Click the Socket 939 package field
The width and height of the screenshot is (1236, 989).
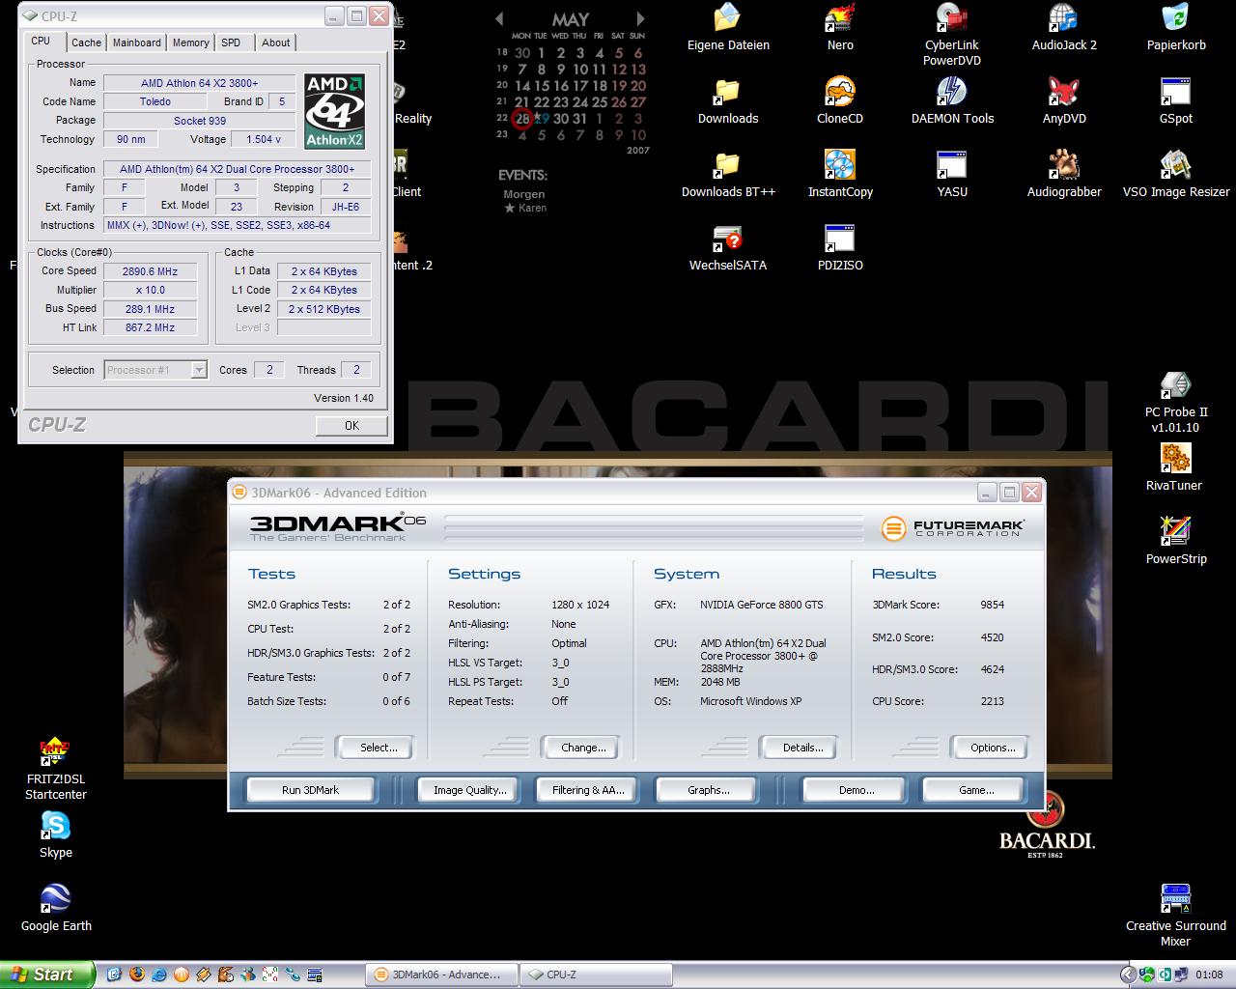[x=199, y=121]
